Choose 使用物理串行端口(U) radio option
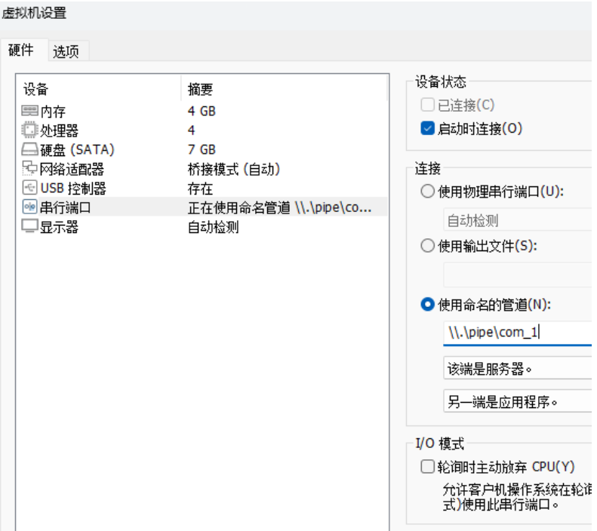The height and width of the screenshot is (531, 597). pos(428,192)
